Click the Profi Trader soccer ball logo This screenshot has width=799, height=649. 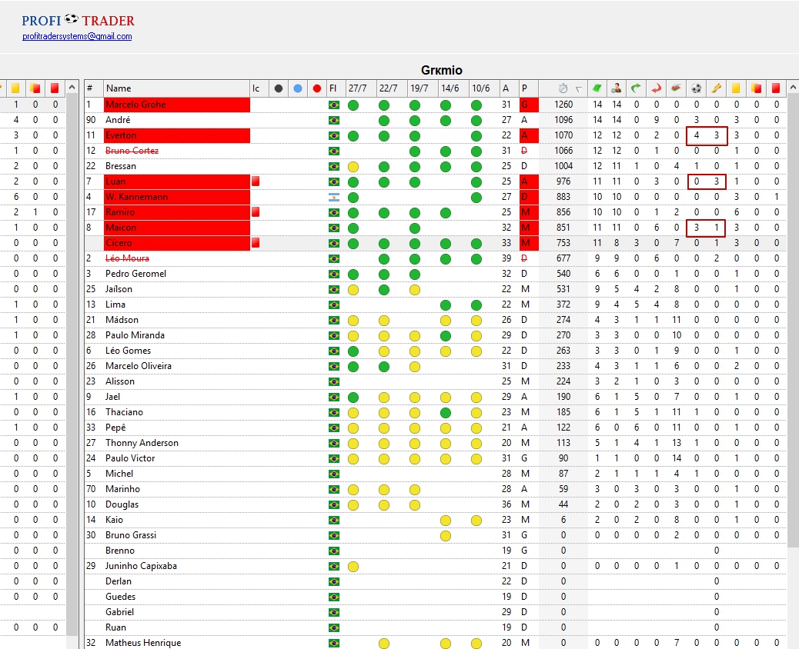tap(72, 19)
